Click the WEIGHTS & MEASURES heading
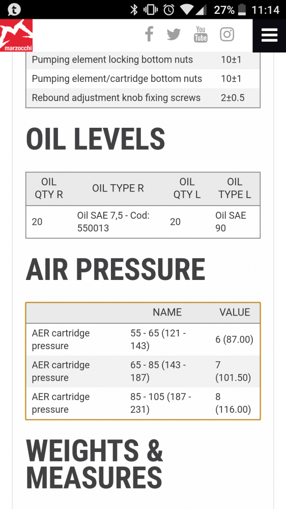The width and height of the screenshot is (286, 509). (x=95, y=464)
